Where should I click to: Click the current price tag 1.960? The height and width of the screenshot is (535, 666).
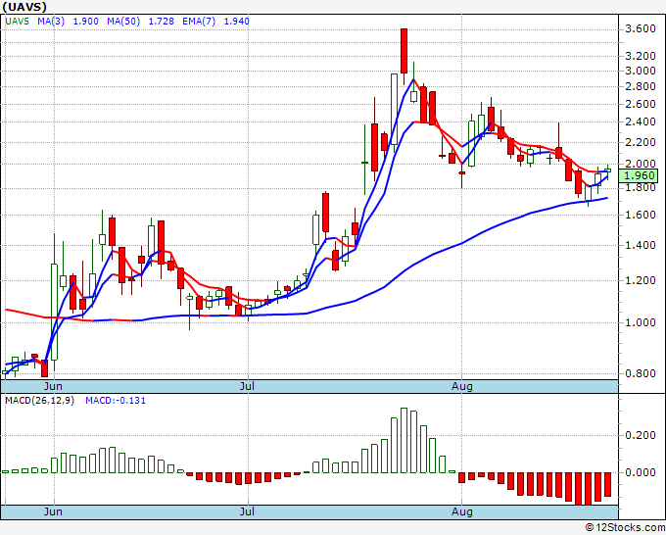[x=639, y=175]
